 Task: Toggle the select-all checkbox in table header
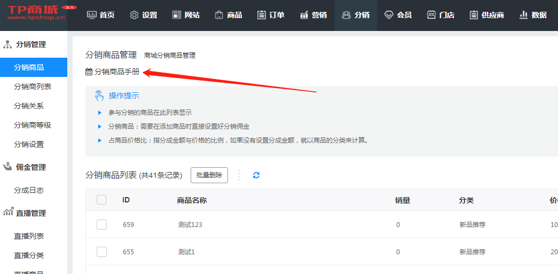[101, 200]
